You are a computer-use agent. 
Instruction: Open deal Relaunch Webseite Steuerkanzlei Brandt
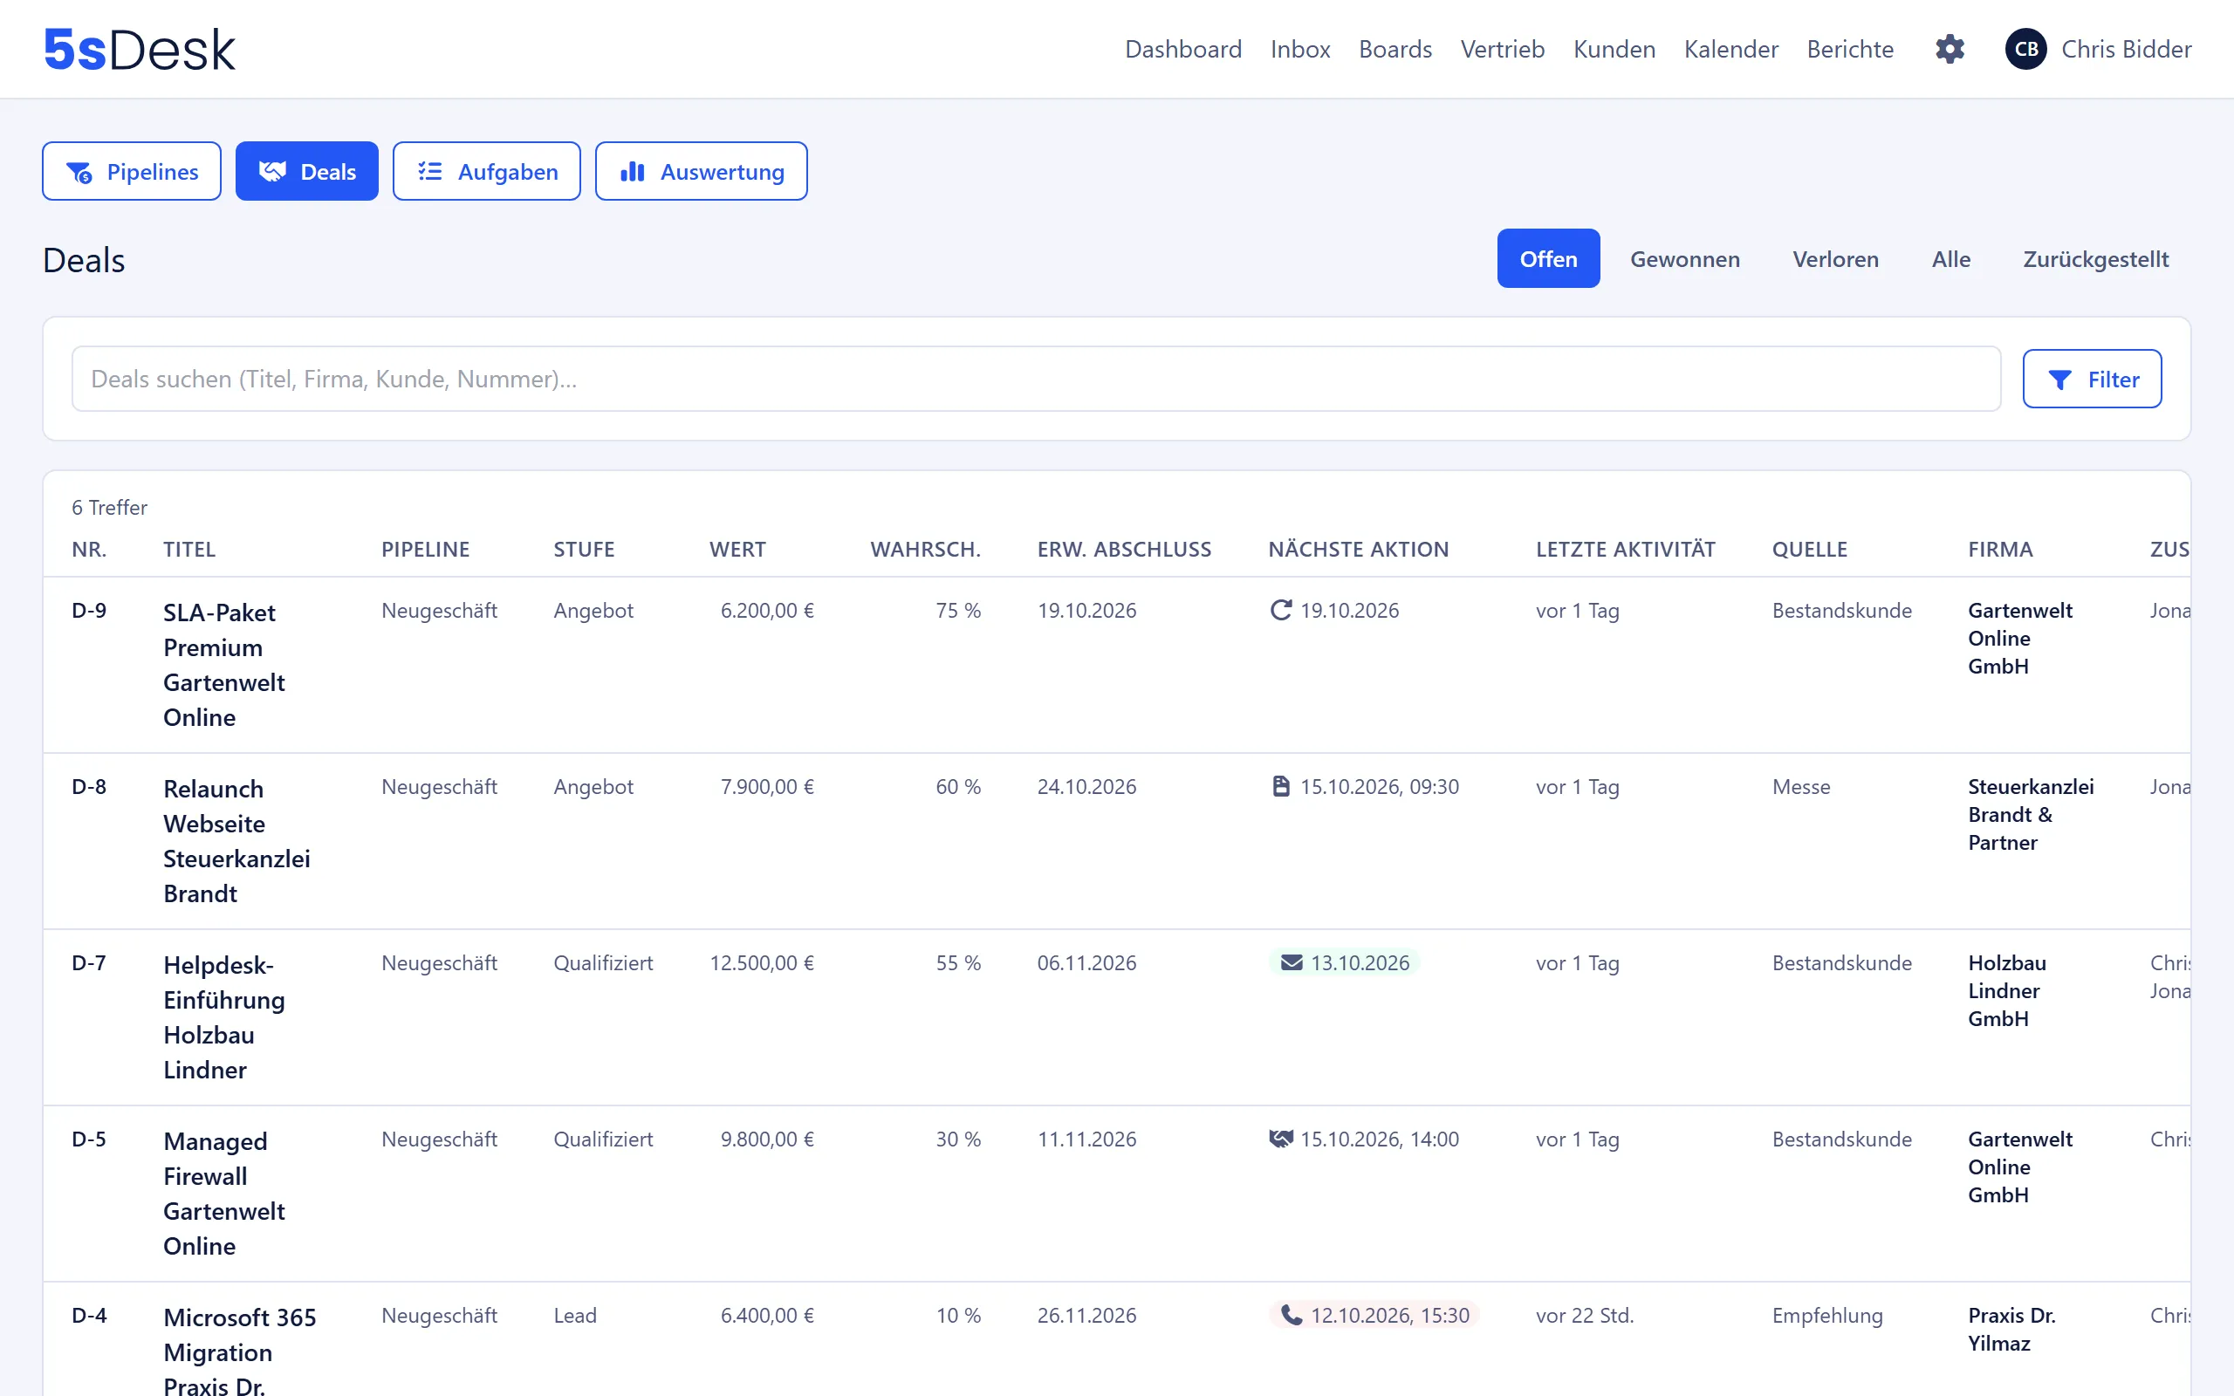[x=236, y=841]
